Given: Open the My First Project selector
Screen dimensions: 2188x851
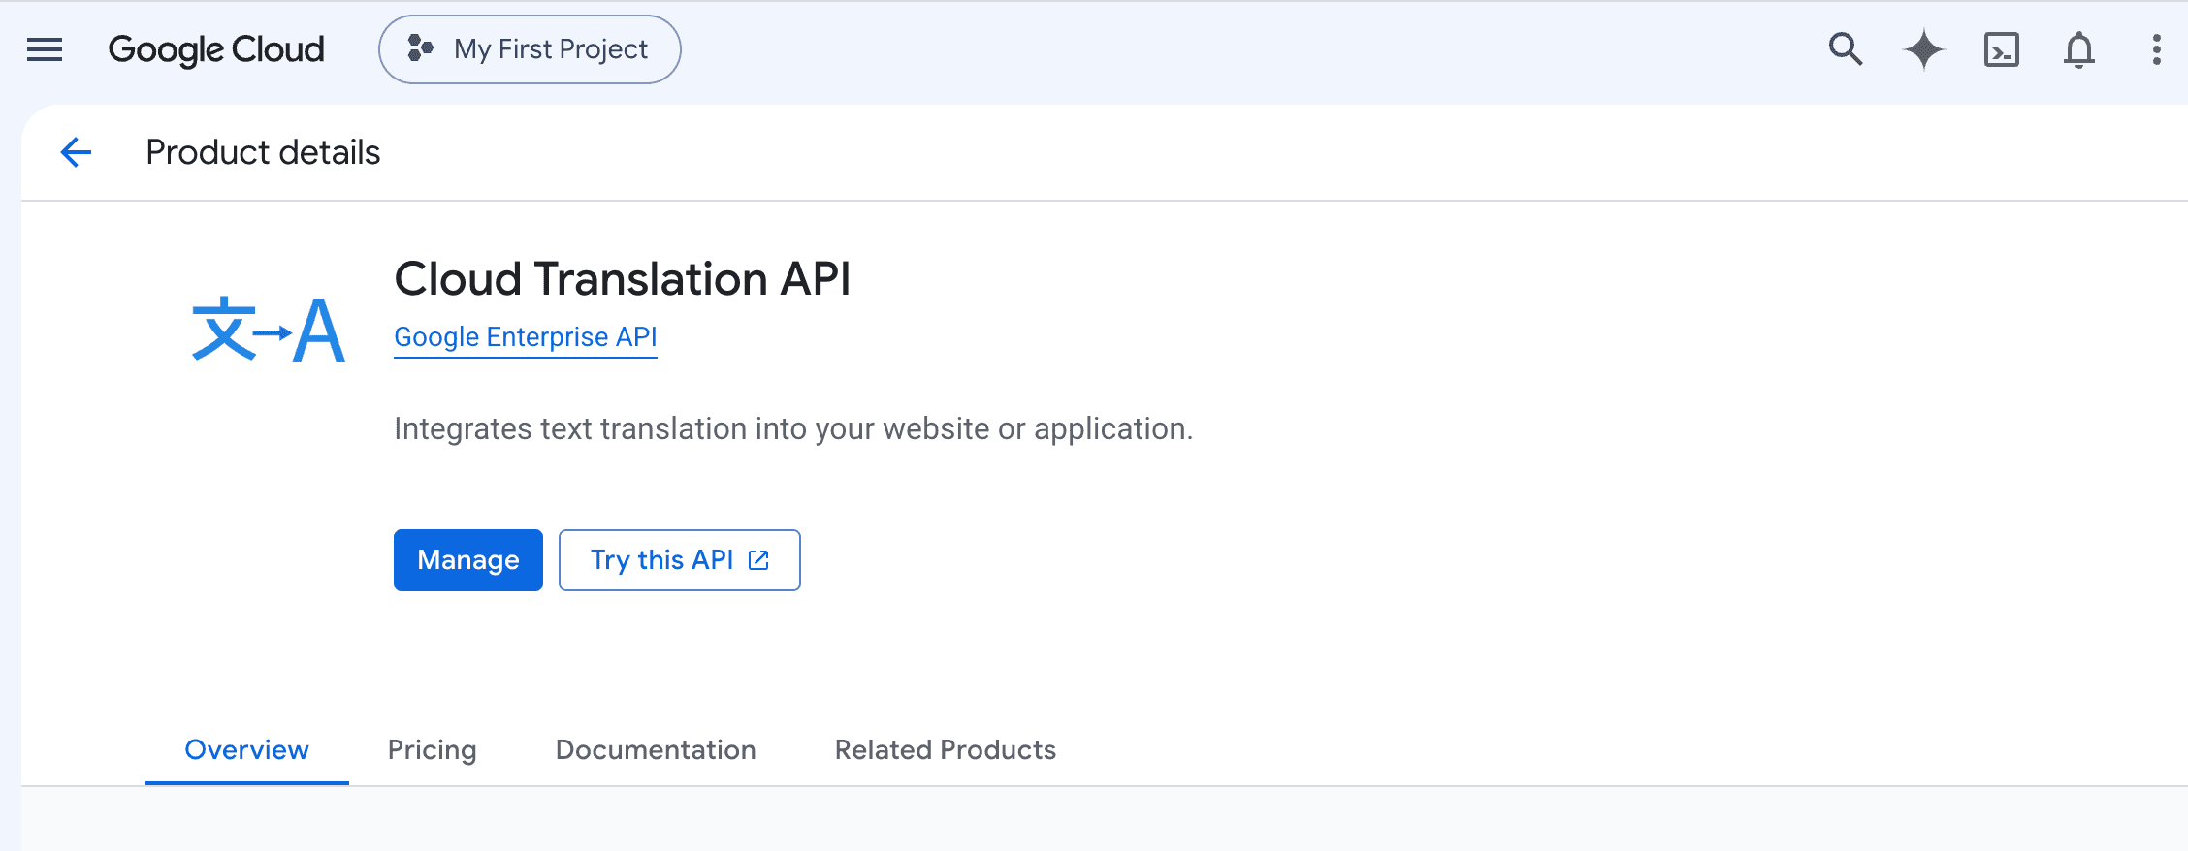Looking at the screenshot, I should (530, 49).
